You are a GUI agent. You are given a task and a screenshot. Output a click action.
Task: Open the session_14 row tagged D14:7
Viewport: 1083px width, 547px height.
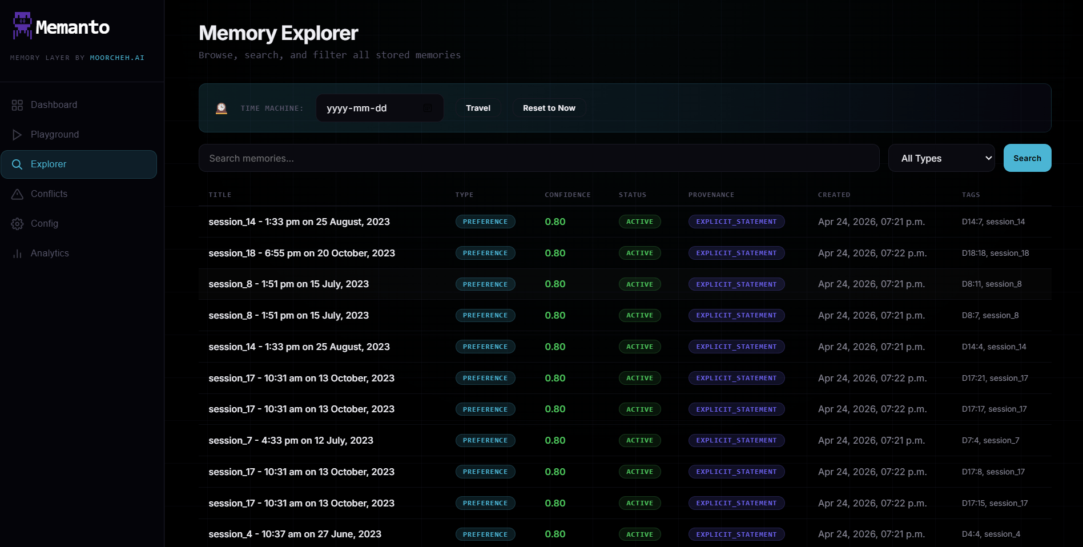(625, 222)
